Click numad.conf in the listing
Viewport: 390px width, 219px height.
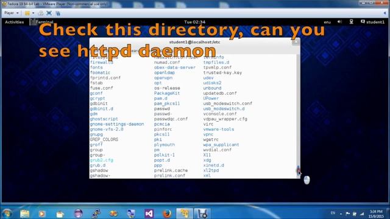(x=167, y=62)
